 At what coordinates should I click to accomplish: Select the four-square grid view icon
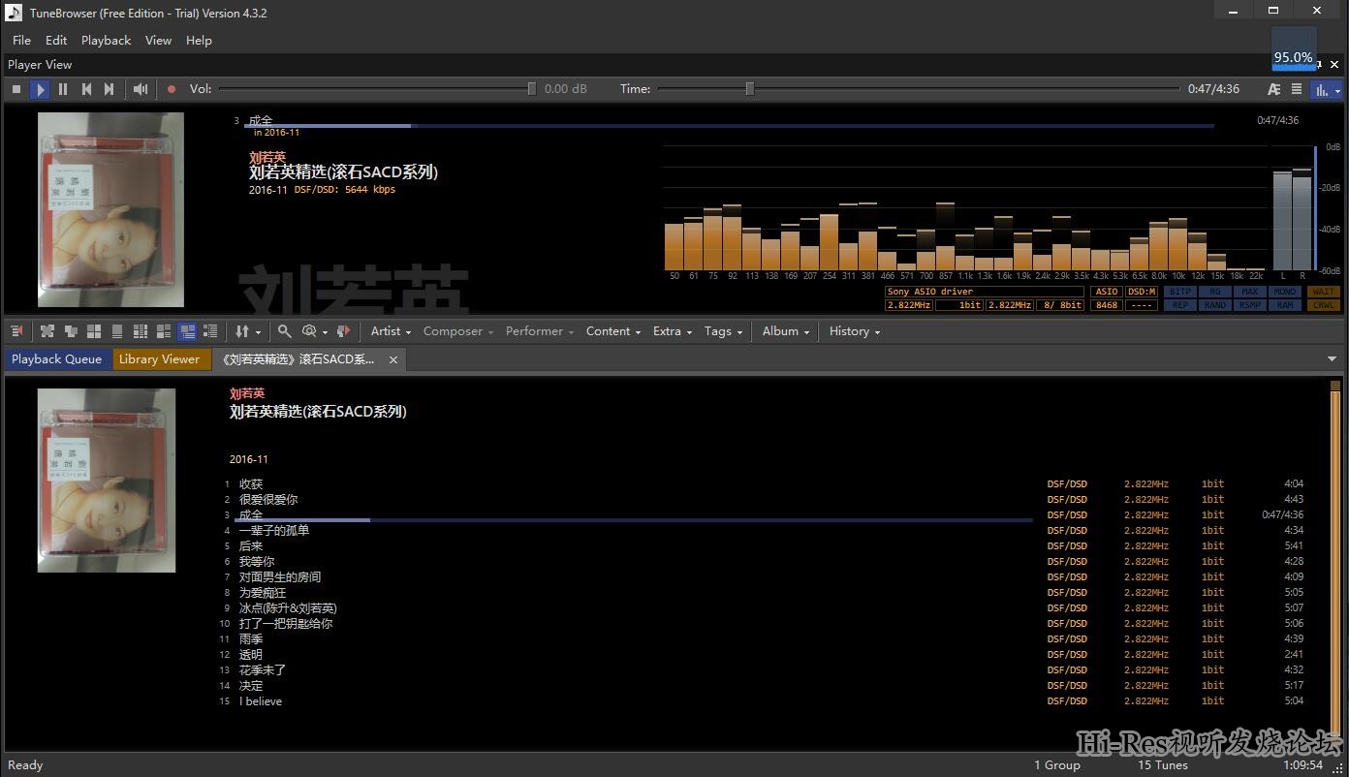click(x=94, y=331)
